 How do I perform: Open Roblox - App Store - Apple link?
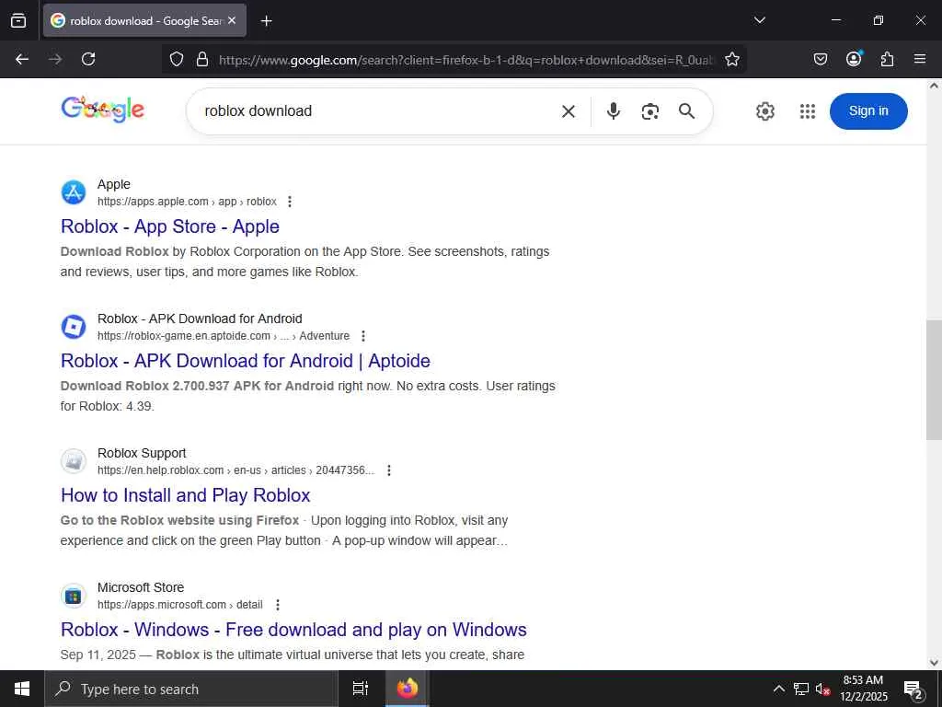(x=170, y=226)
